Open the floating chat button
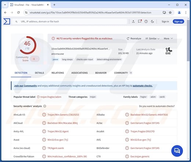The image size is (191, 162). pos(177,151)
